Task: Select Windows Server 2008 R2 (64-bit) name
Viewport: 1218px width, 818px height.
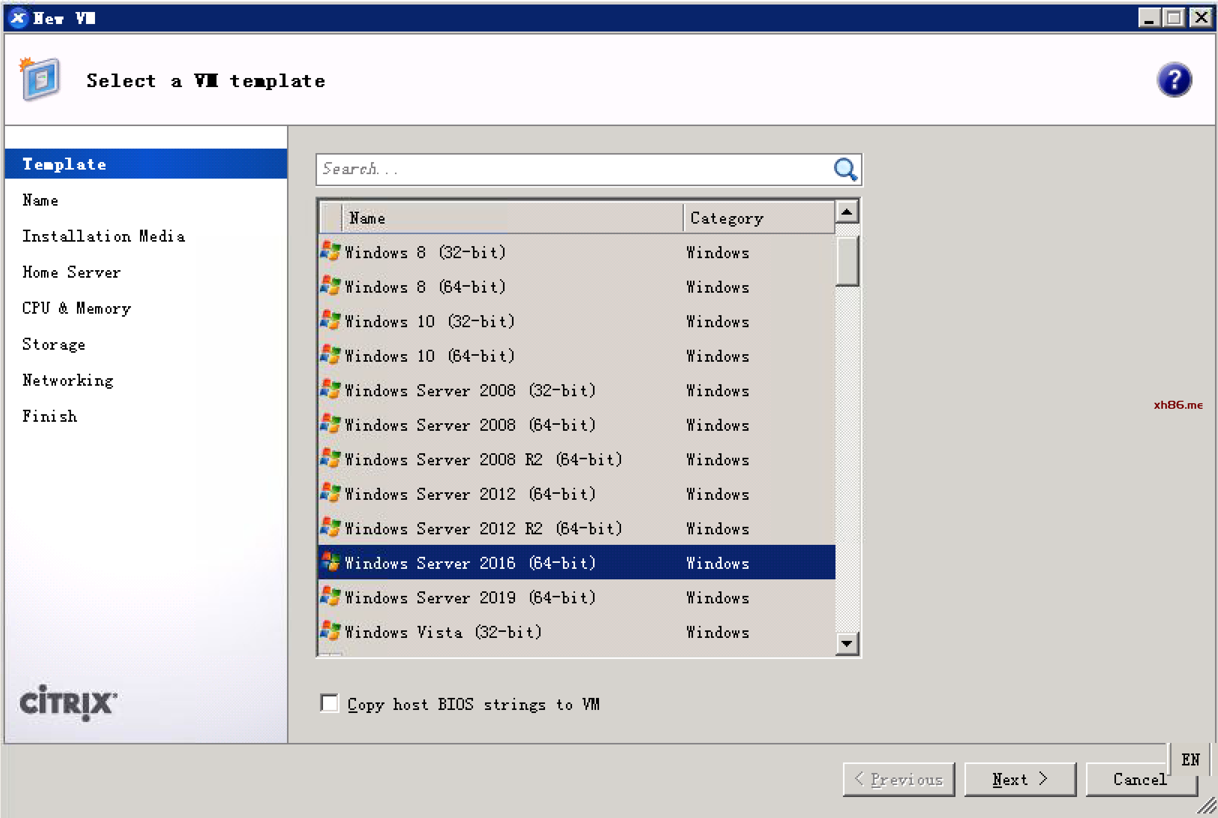Action: (x=483, y=459)
